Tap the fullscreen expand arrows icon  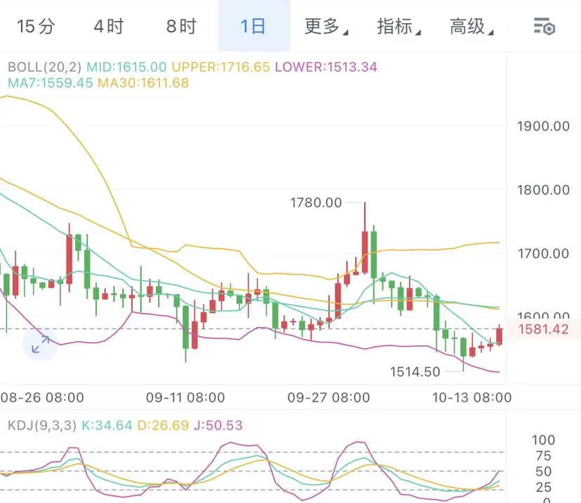[x=41, y=344]
